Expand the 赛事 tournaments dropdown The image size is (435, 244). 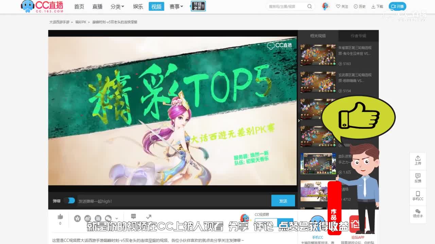(176, 6)
